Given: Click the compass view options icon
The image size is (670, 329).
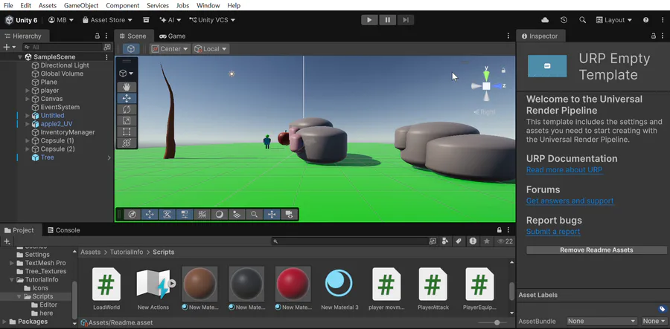Looking at the screenshot, I should (132, 215).
